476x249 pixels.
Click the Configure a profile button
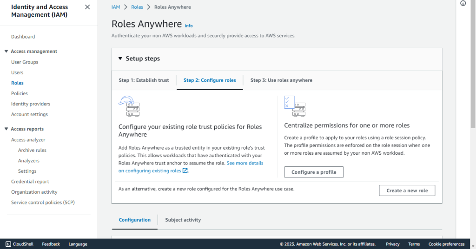coord(314,172)
